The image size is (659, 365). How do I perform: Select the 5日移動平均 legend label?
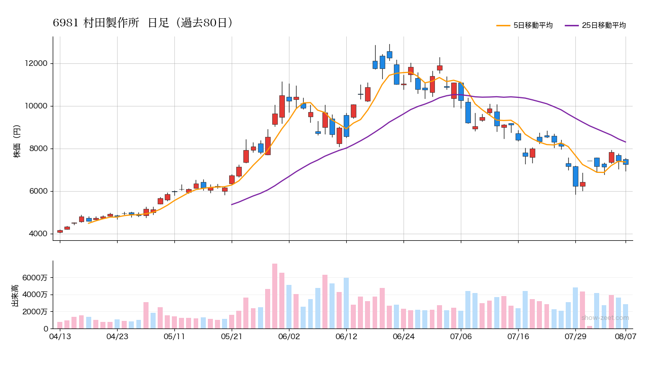[x=533, y=25]
